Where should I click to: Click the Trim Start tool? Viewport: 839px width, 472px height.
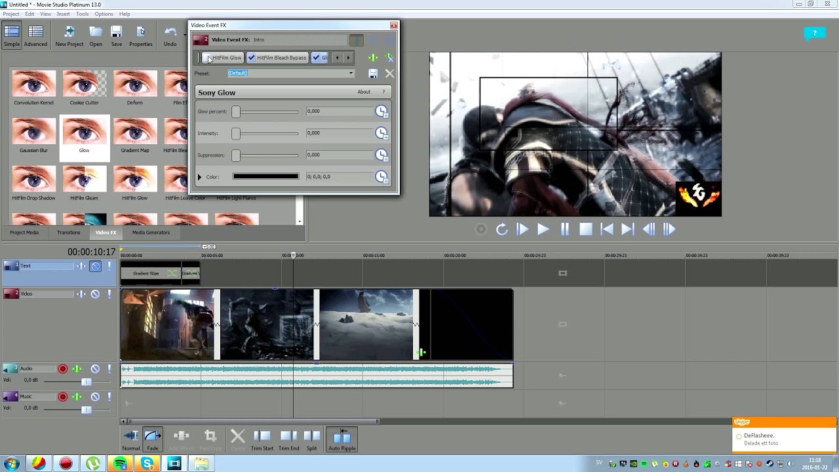(262, 439)
